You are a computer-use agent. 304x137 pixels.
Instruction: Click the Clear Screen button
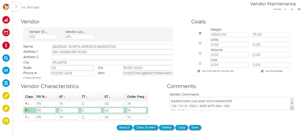146,127
